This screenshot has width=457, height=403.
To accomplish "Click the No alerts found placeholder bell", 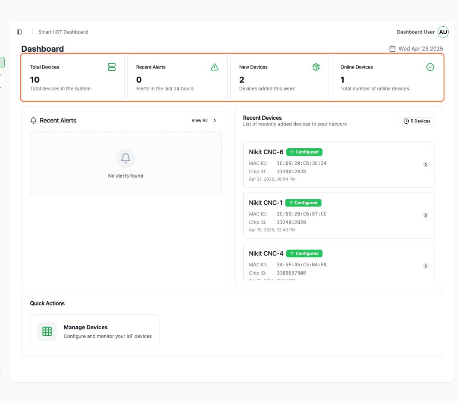I will (125, 159).
